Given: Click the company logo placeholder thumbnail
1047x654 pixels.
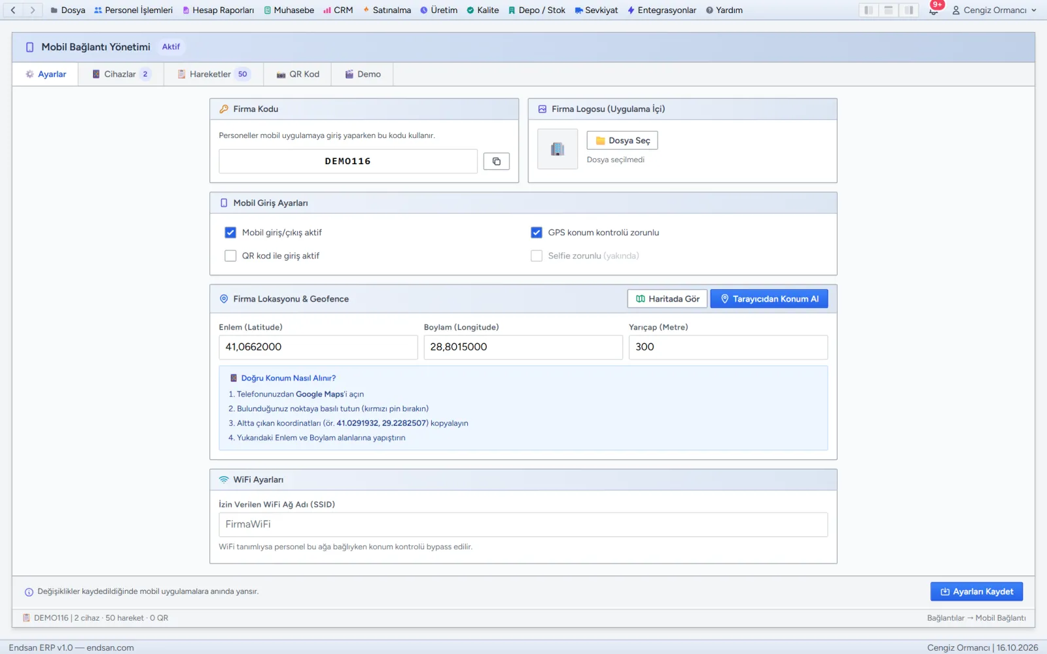Looking at the screenshot, I should tap(558, 149).
